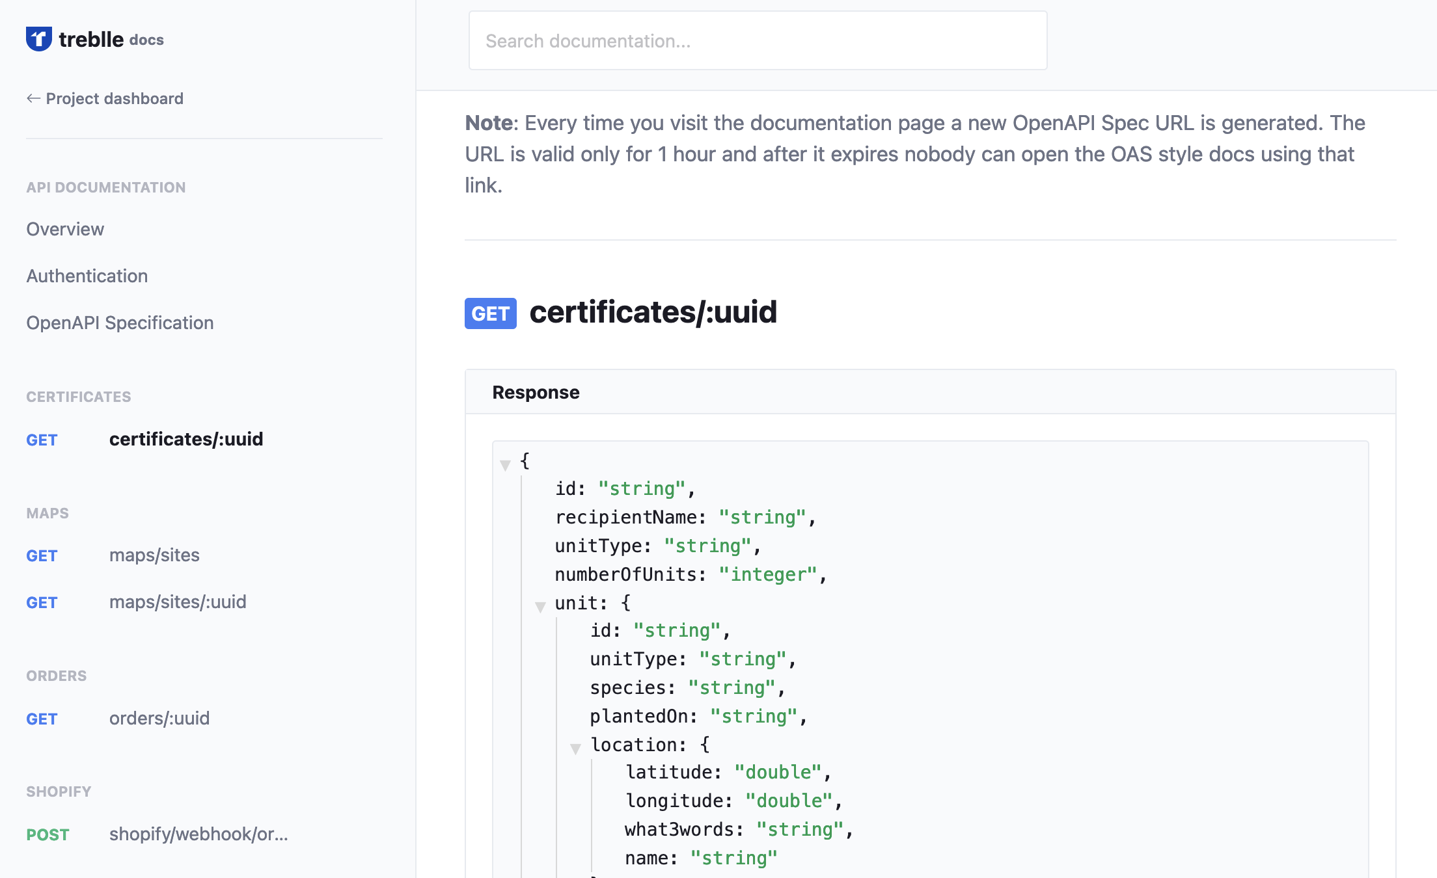
Task: Open the shopify/webhook POST endpoint
Action: click(198, 834)
